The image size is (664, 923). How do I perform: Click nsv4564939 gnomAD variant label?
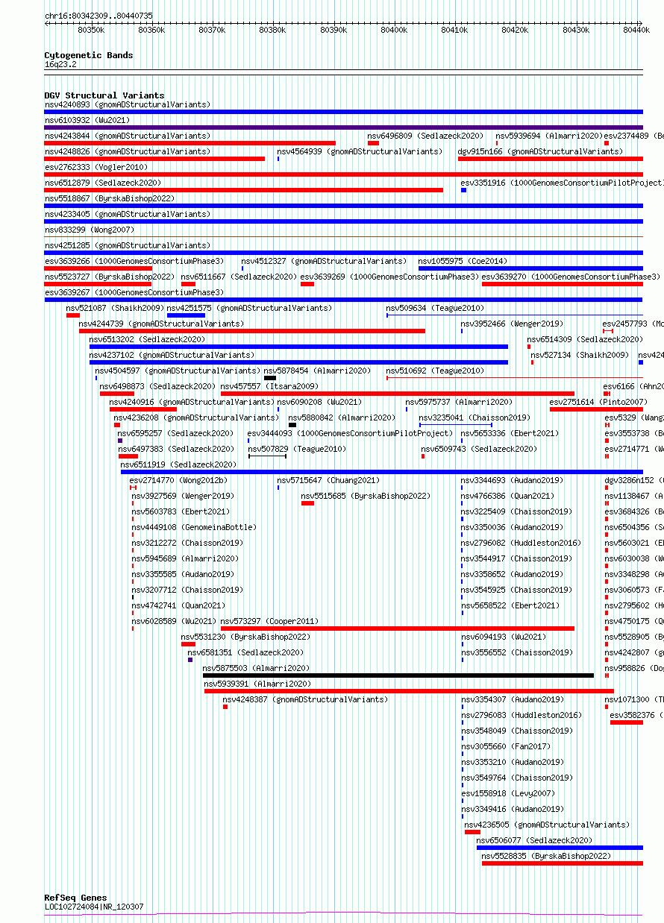point(360,151)
